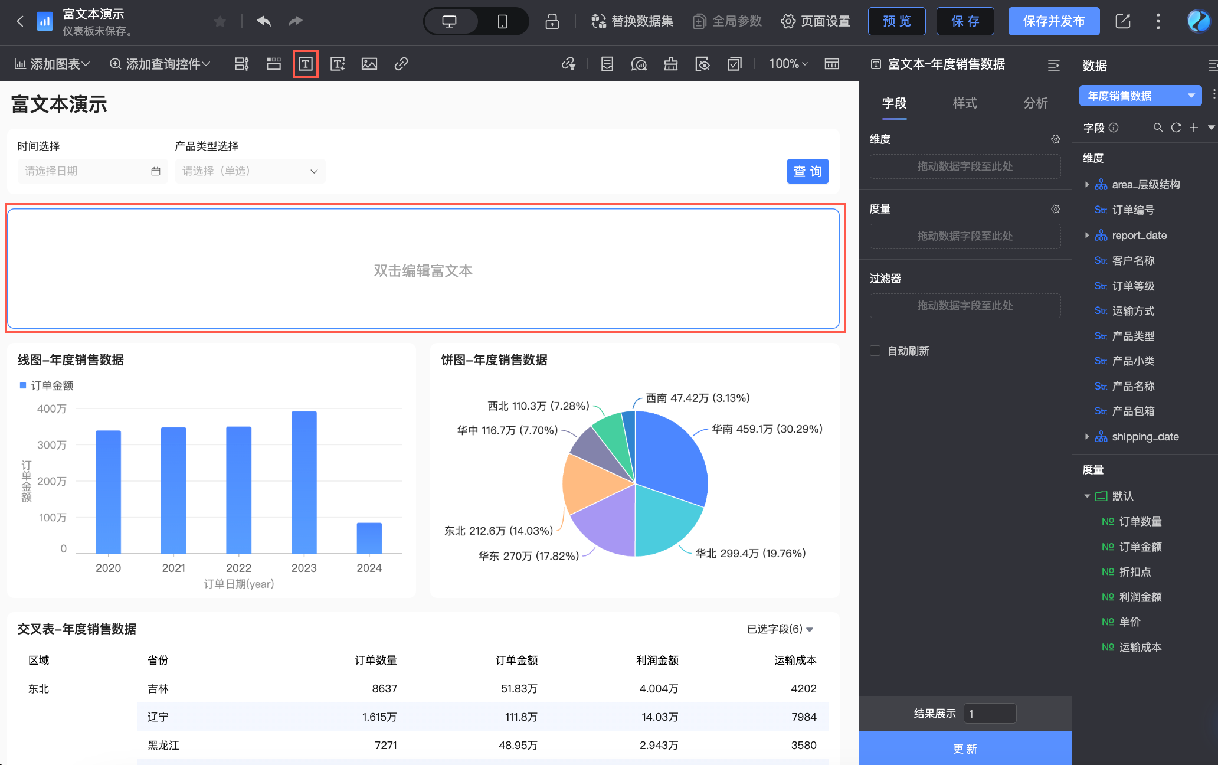This screenshot has height=765, width=1218.
Task: Click the 保存并发布 button
Action: (1053, 21)
